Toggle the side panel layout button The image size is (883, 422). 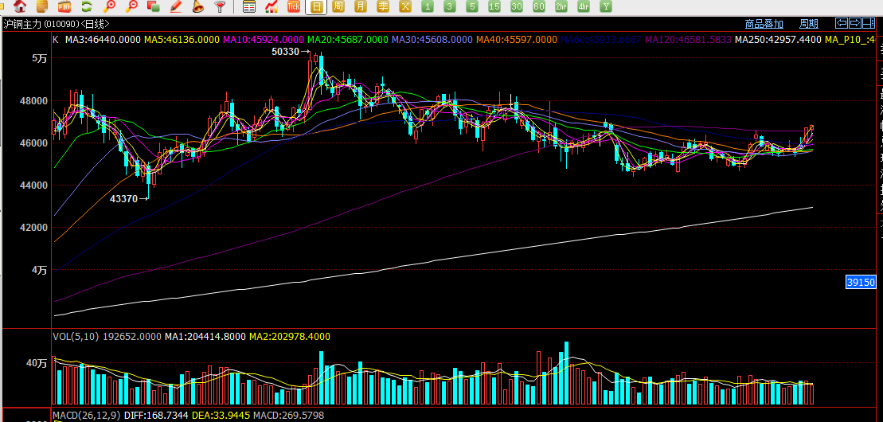click(x=870, y=23)
